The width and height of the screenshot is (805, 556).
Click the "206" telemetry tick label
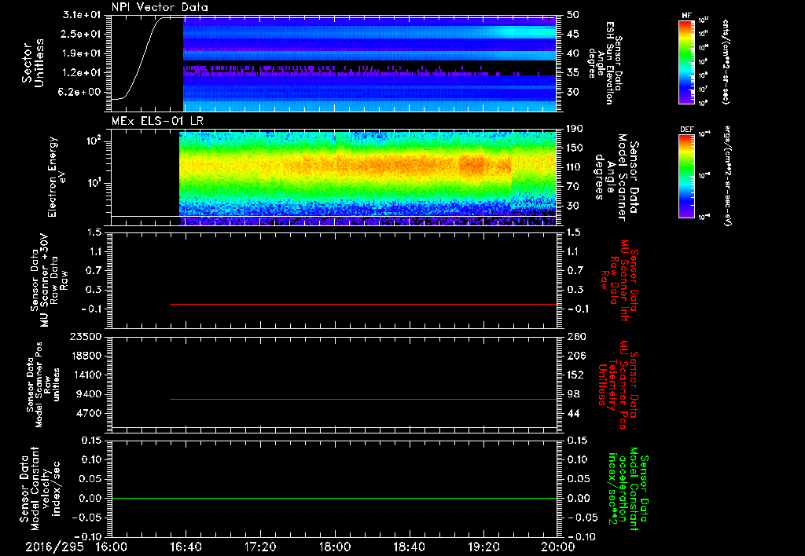click(576, 356)
